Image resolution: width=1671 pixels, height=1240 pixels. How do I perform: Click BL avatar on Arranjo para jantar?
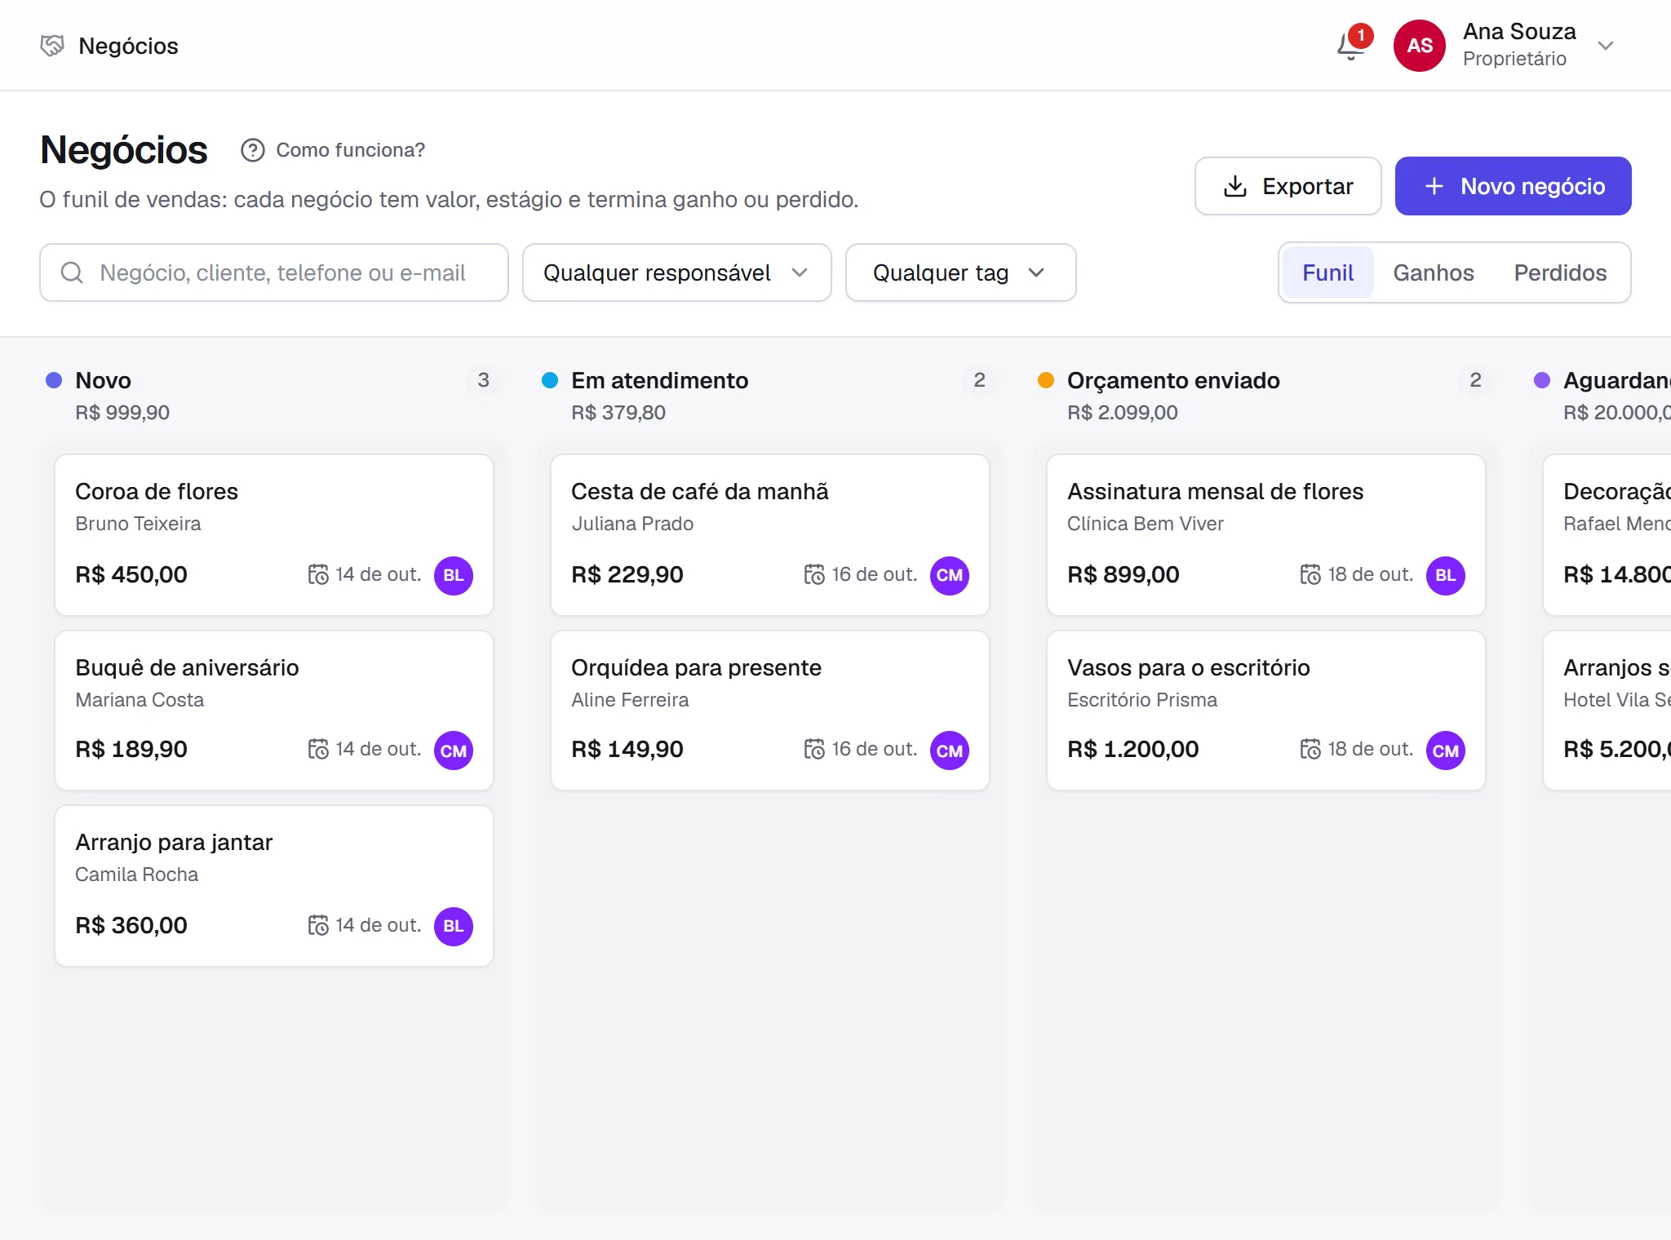pyautogui.click(x=454, y=926)
